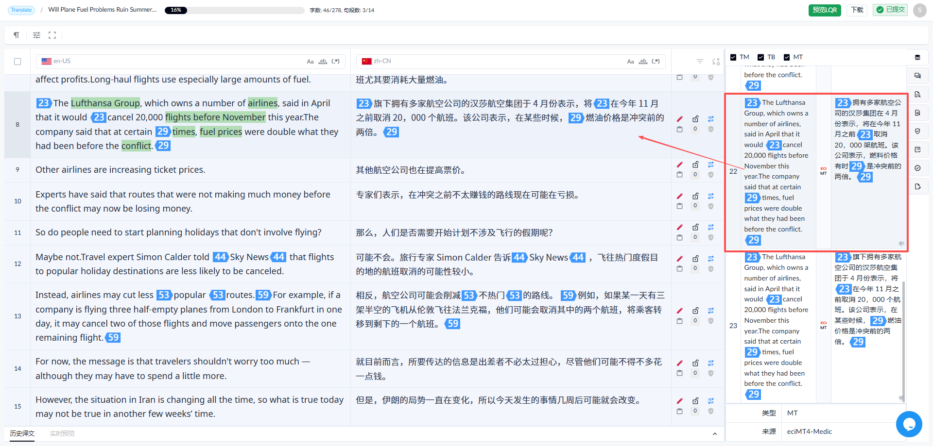The height and width of the screenshot is (446, 933).
Task: Open filter segments icon above action column
Action: pos(700,61)
